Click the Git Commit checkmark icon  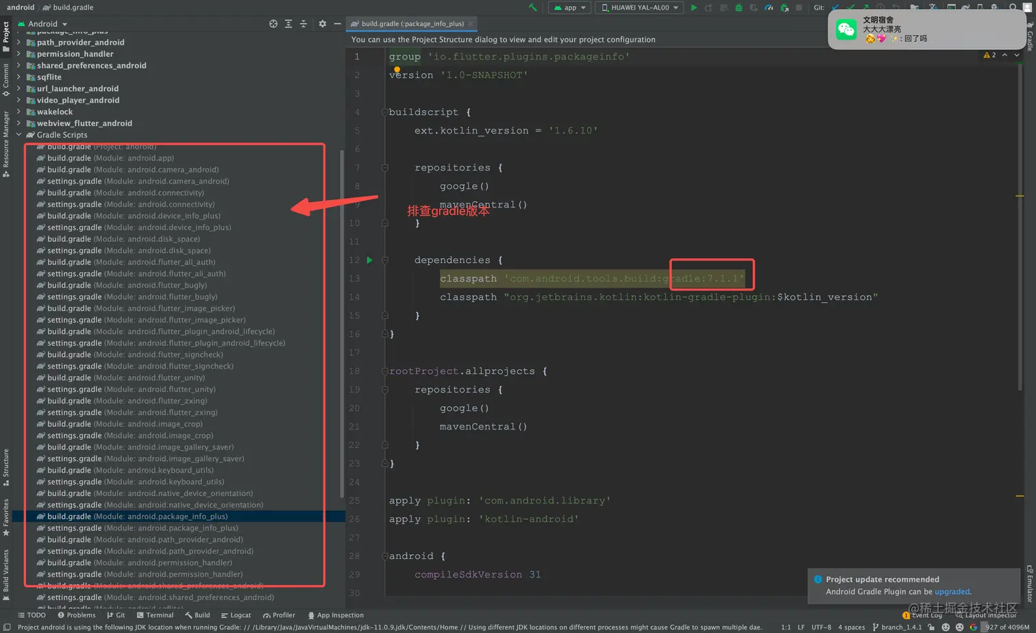850,8
